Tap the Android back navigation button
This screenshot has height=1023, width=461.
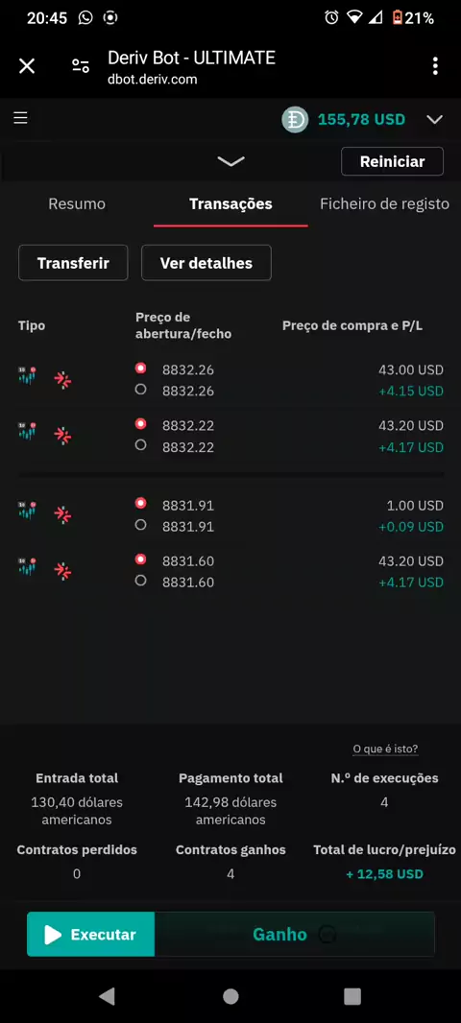tap(107, 995)
